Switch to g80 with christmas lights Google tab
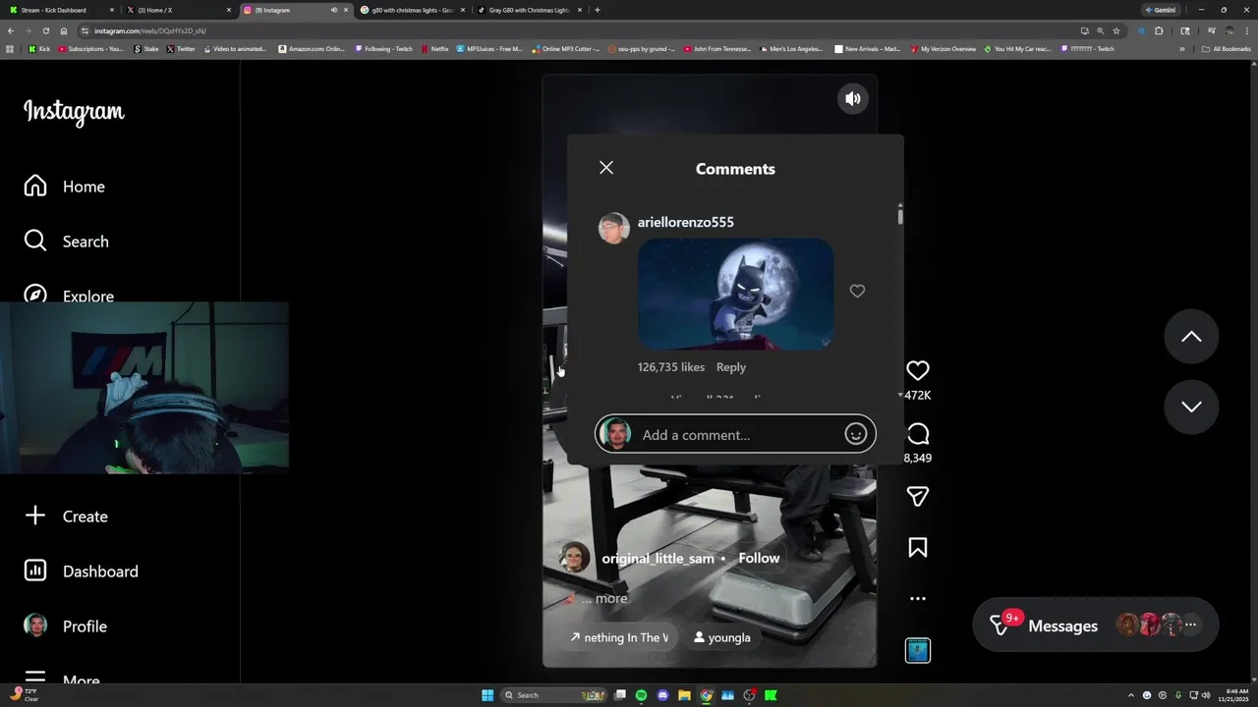 tap(411, 10)
